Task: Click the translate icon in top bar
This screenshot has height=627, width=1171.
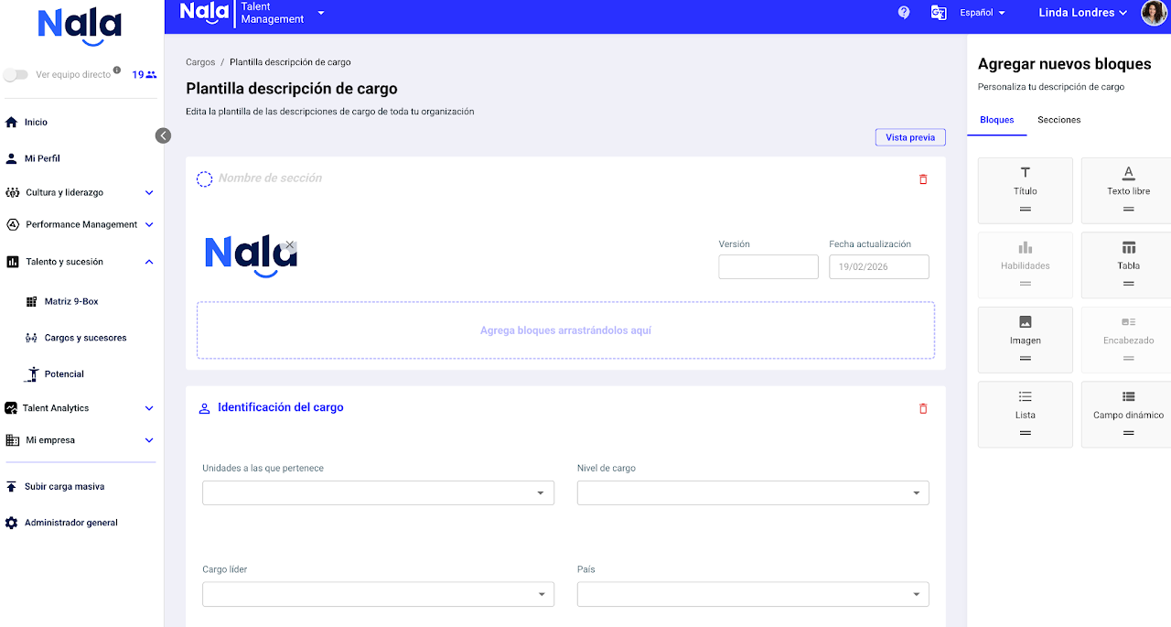Action: (938, 13)
